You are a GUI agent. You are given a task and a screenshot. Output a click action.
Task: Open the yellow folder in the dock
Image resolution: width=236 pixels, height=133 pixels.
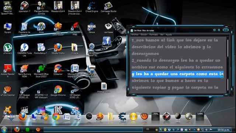(111, 117)
